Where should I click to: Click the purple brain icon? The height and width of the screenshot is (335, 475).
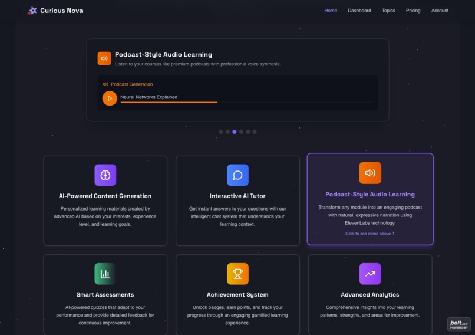[x=105, y=175]
